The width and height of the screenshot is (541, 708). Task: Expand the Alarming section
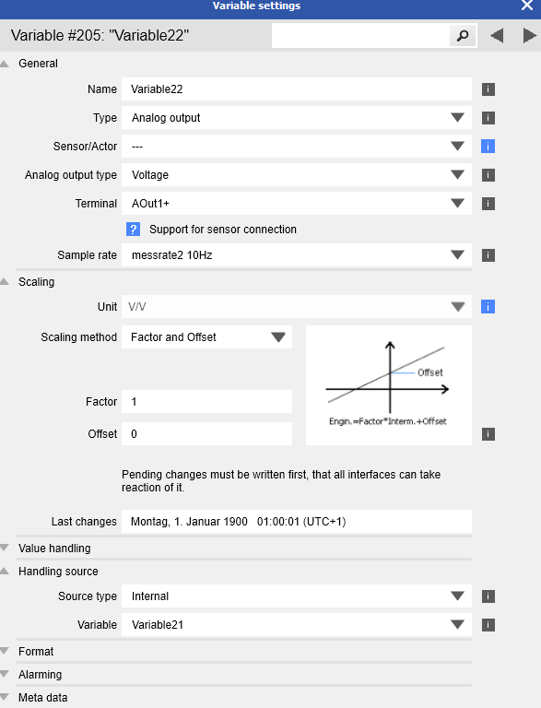[x=40, y=675]
